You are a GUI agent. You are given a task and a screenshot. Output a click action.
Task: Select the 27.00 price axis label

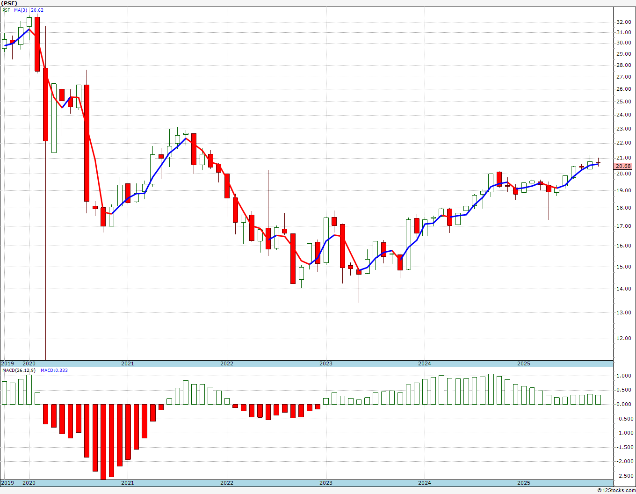pyautogui.click(x=623, y=77)
